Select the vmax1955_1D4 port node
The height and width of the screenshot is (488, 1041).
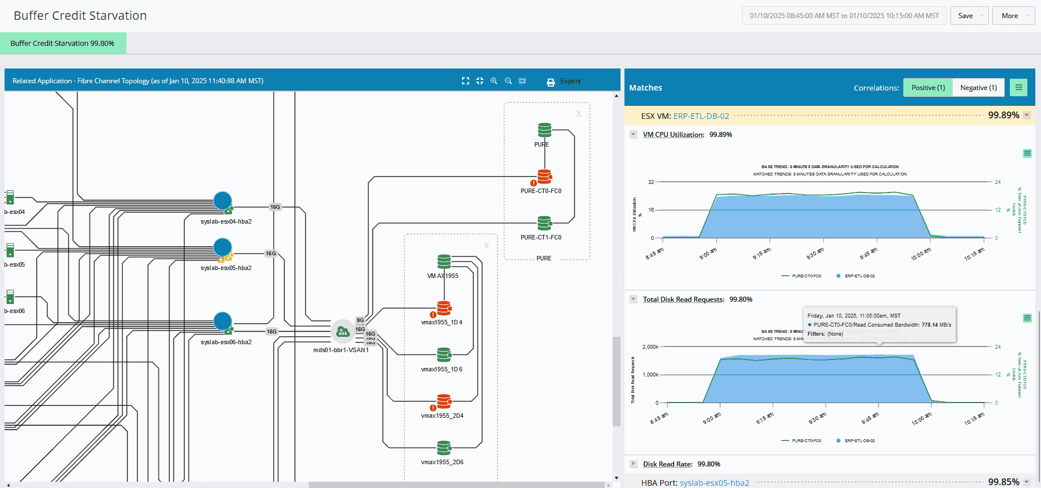[x=444, y=309]
